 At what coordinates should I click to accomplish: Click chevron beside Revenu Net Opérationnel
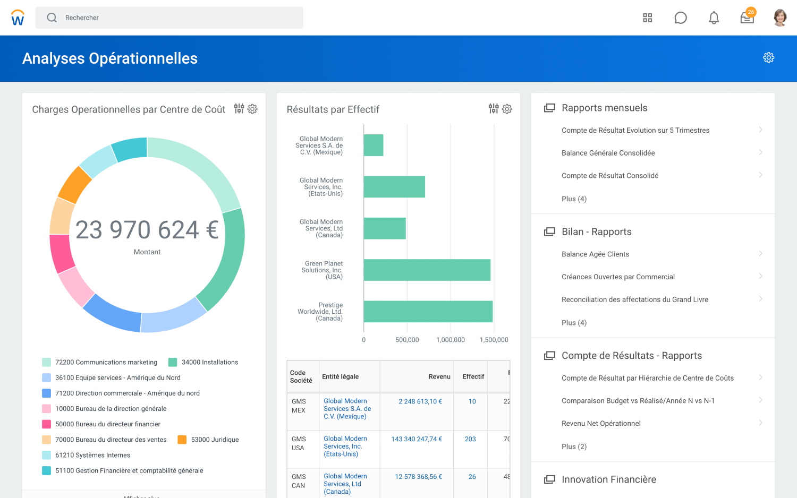[x=760, y=423]
